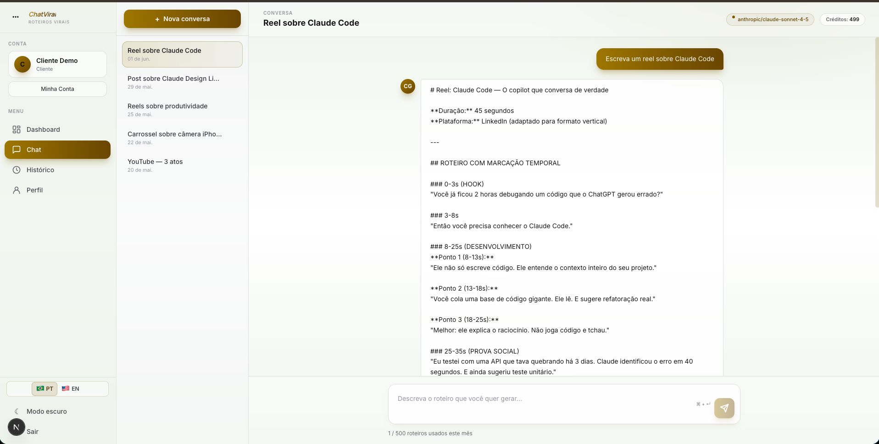
Task: Select the Chat menu item
Action: (57, 150)
